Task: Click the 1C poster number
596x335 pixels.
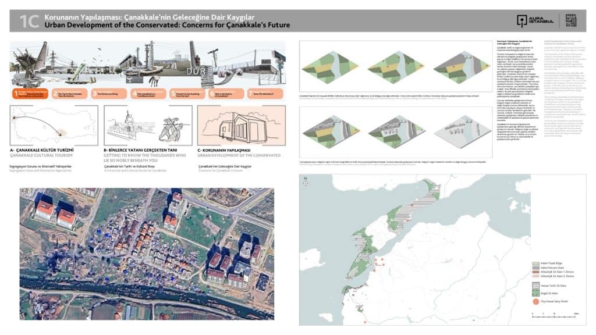Action: [x=29, y=22]
